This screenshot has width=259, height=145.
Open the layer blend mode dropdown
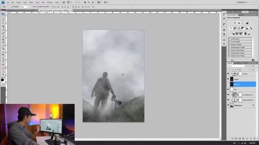(236, 66)
